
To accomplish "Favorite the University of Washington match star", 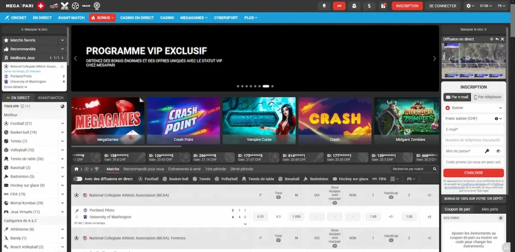I will click(x=77, y=217).
